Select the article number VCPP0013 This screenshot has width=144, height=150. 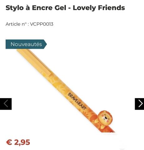click(x=42, y=24)
